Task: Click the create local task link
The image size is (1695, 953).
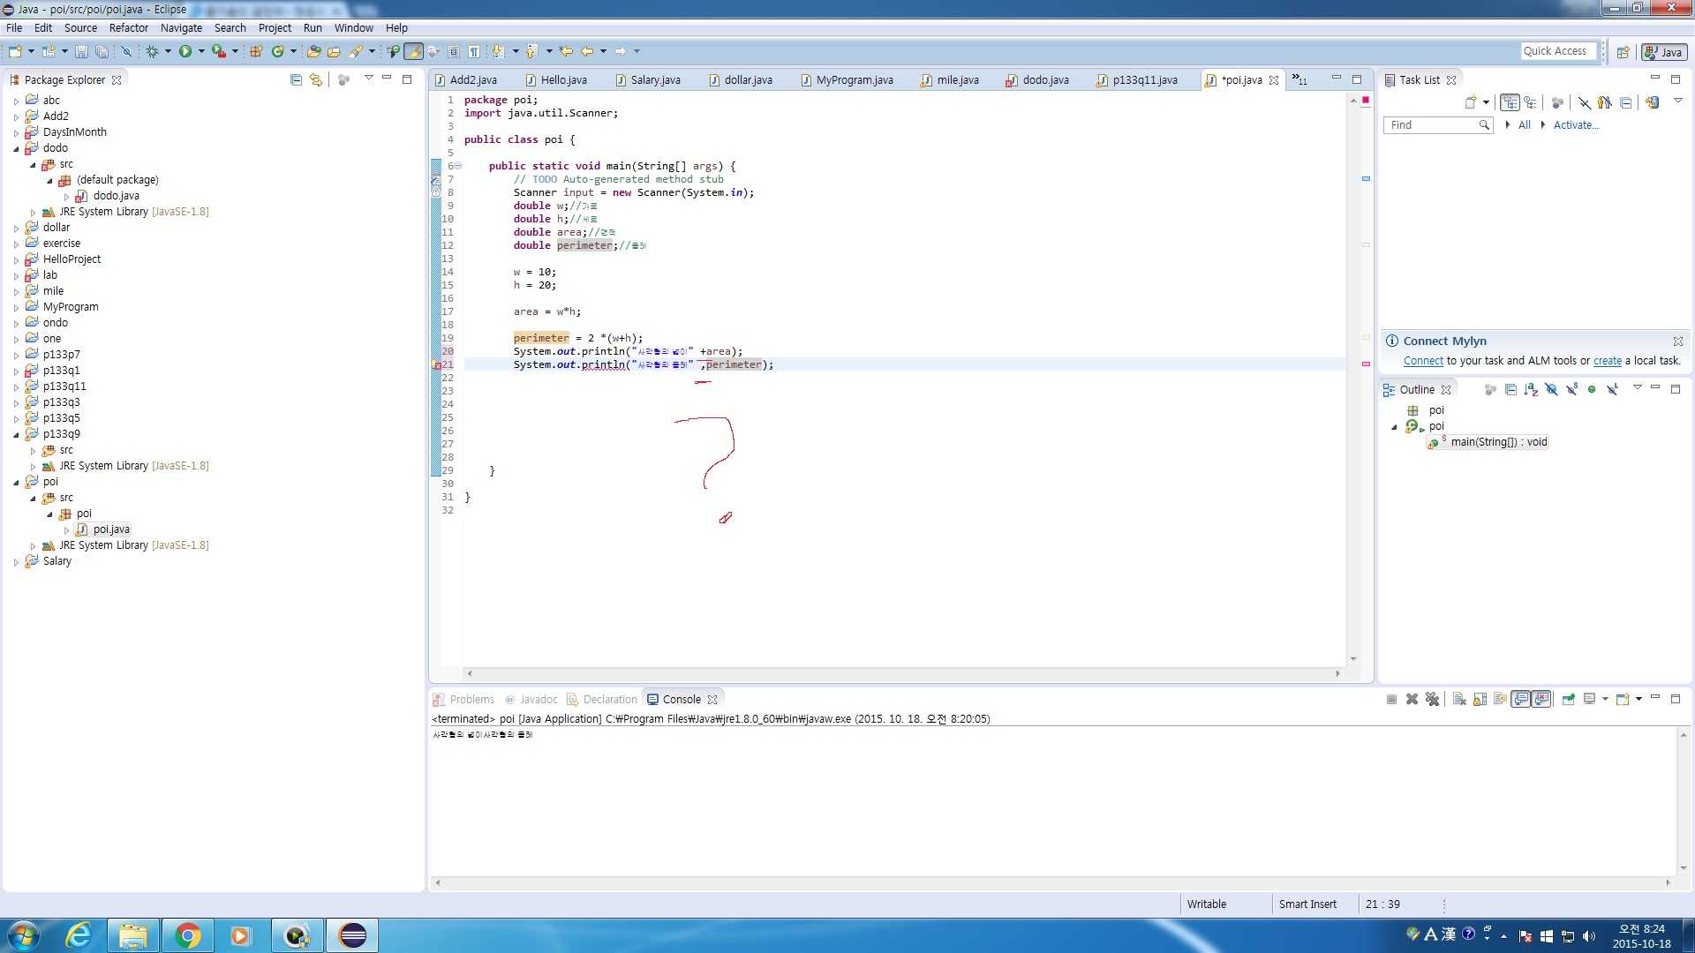Action: coord(1607,361)
